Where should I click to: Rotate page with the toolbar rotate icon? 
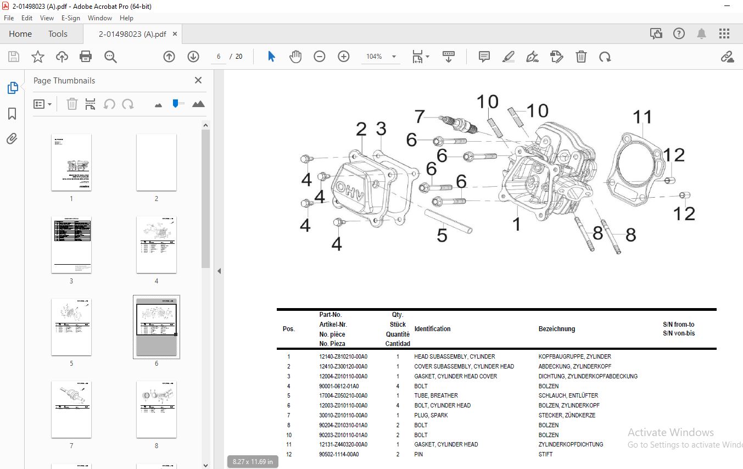(x=605, y=57)
